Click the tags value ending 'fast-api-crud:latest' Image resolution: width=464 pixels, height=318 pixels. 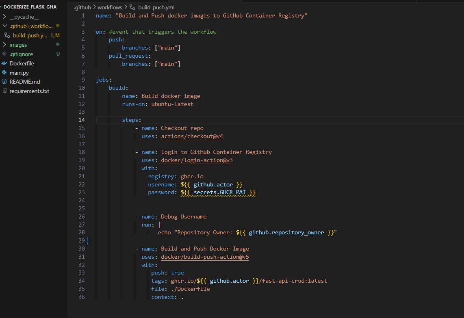[249, 281]
